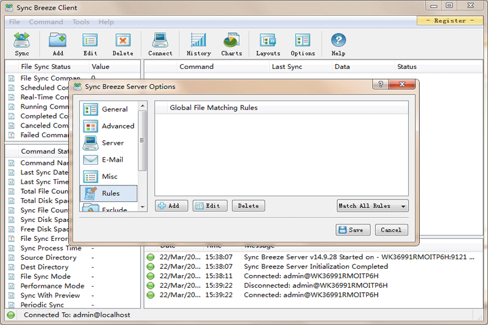
Task: Select the Rules options category
Action: [109, 193]
